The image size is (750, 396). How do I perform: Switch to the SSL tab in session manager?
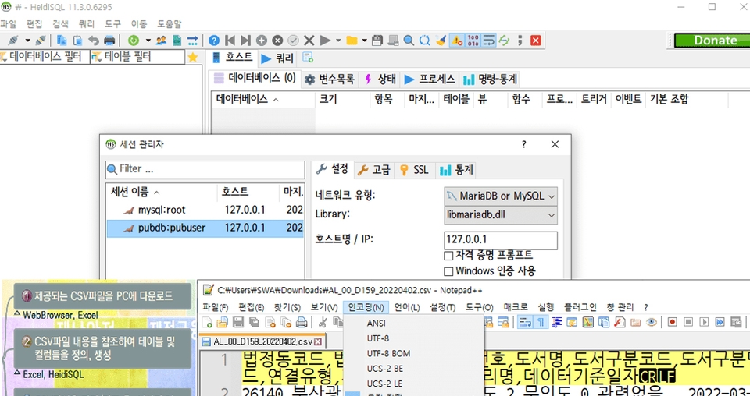[414, 170]
